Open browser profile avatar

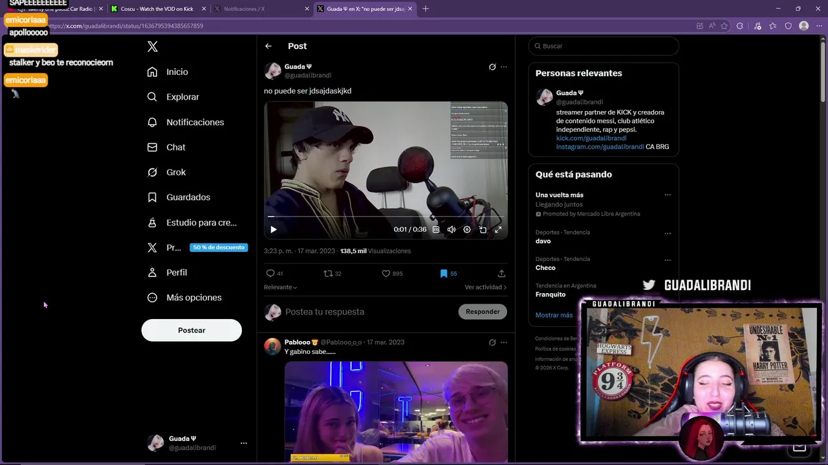click(x=804, y=26)
